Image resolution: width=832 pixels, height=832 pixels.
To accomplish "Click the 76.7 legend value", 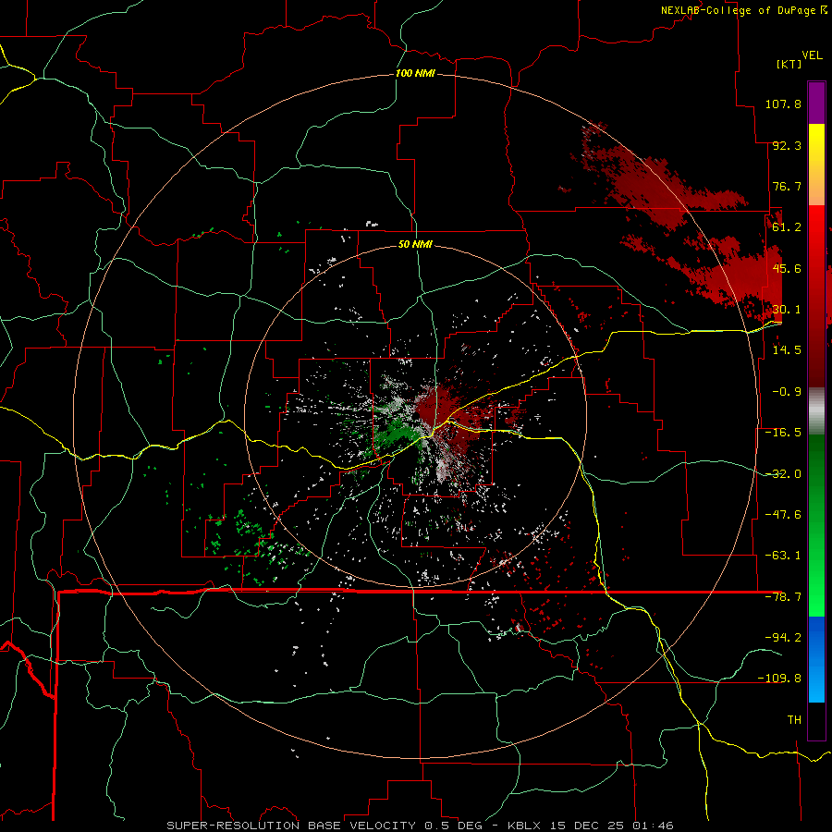I will pos(787,186).
